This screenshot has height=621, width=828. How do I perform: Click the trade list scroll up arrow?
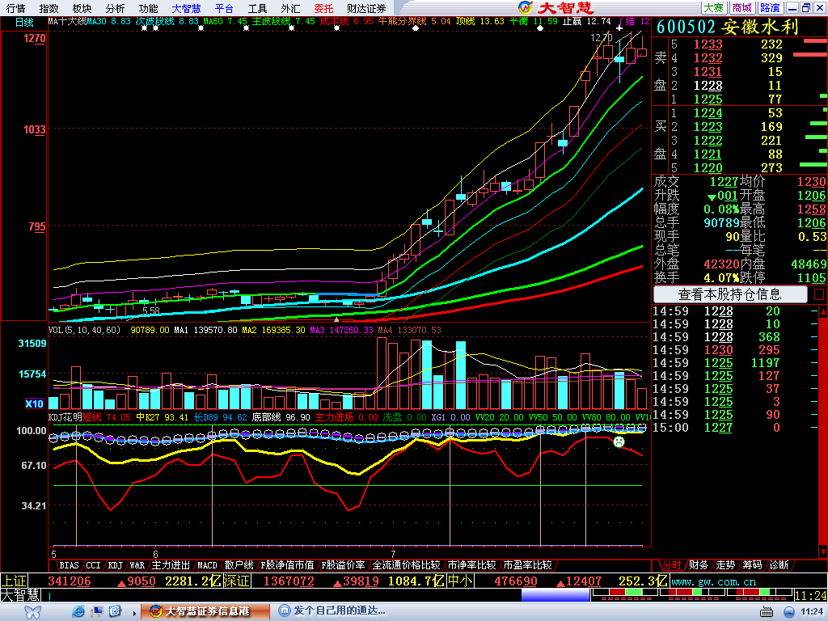pyautogui.click(x=822, y=311)
